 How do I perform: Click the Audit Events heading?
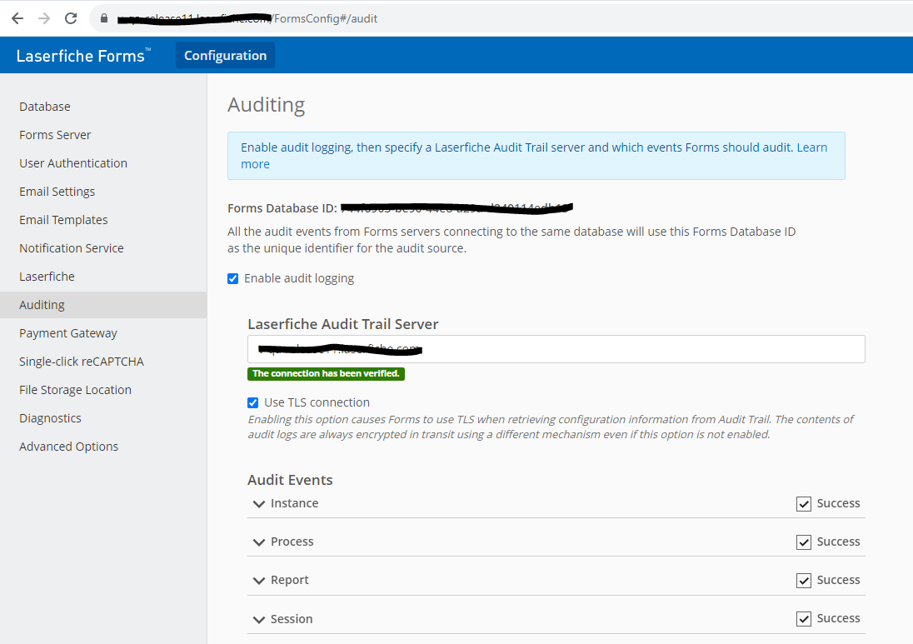coord(290,480)
